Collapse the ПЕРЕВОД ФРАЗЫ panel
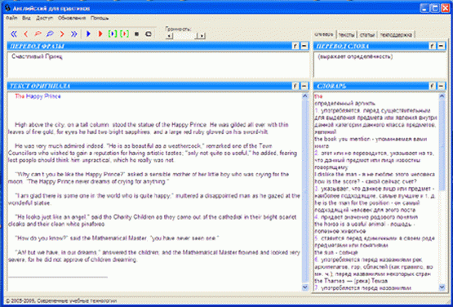 (304, 46)
